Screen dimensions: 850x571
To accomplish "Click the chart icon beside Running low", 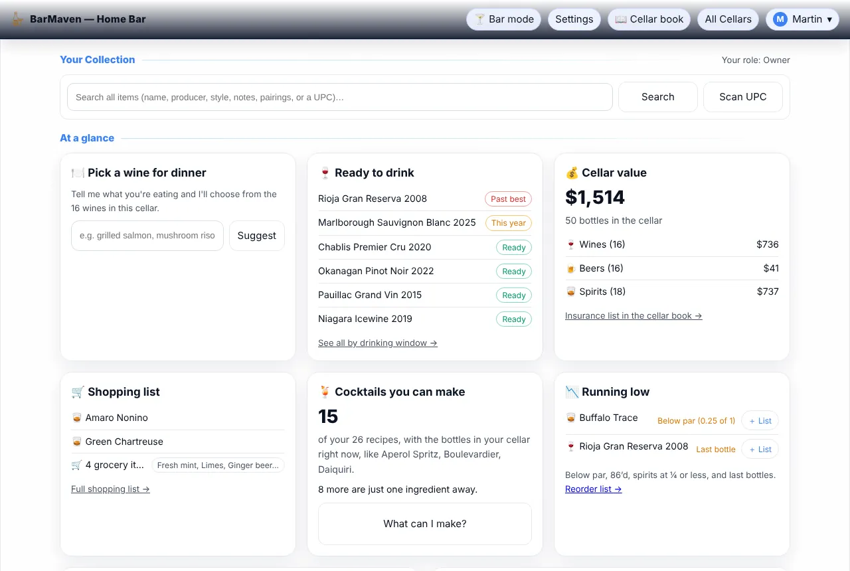I will tap(572, 392).
